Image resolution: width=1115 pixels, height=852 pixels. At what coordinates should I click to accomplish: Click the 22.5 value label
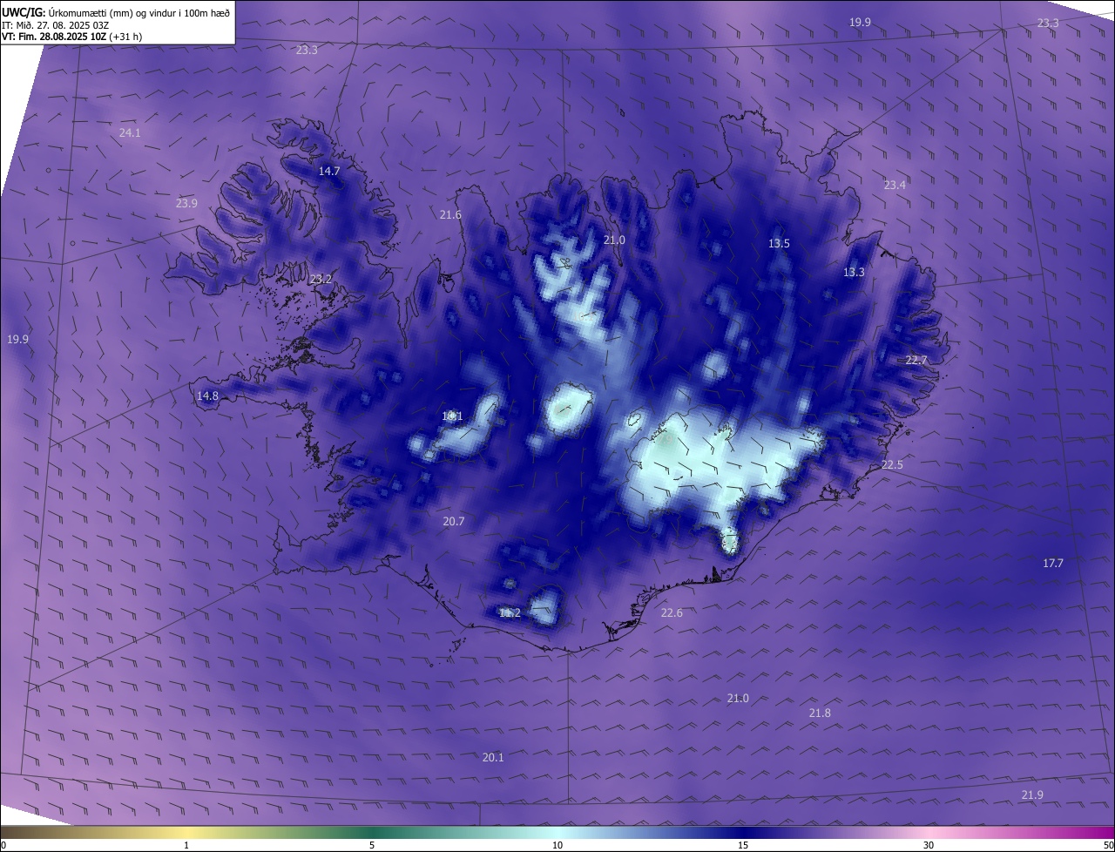click(x=892, y=465)
